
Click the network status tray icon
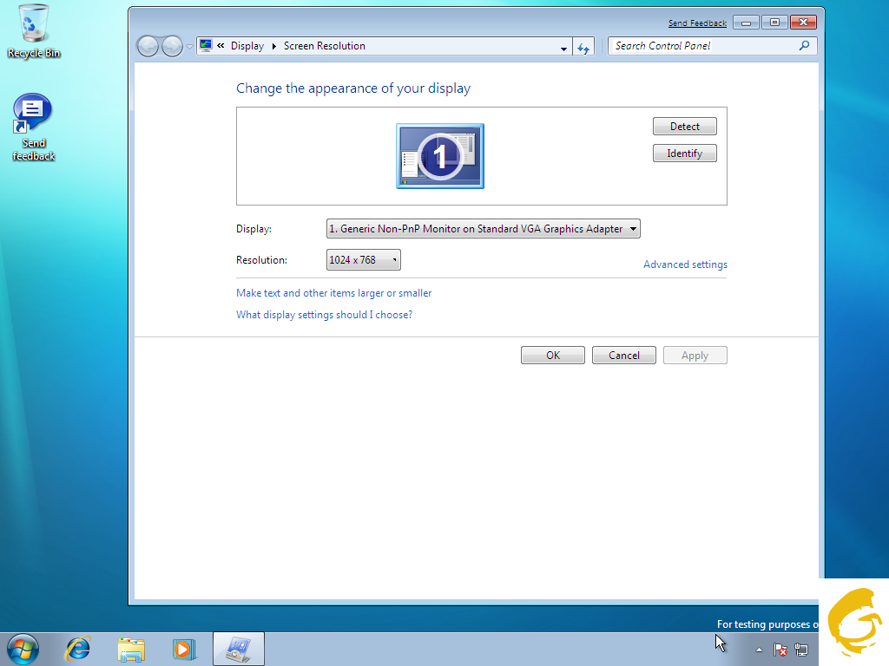[801, 650]
